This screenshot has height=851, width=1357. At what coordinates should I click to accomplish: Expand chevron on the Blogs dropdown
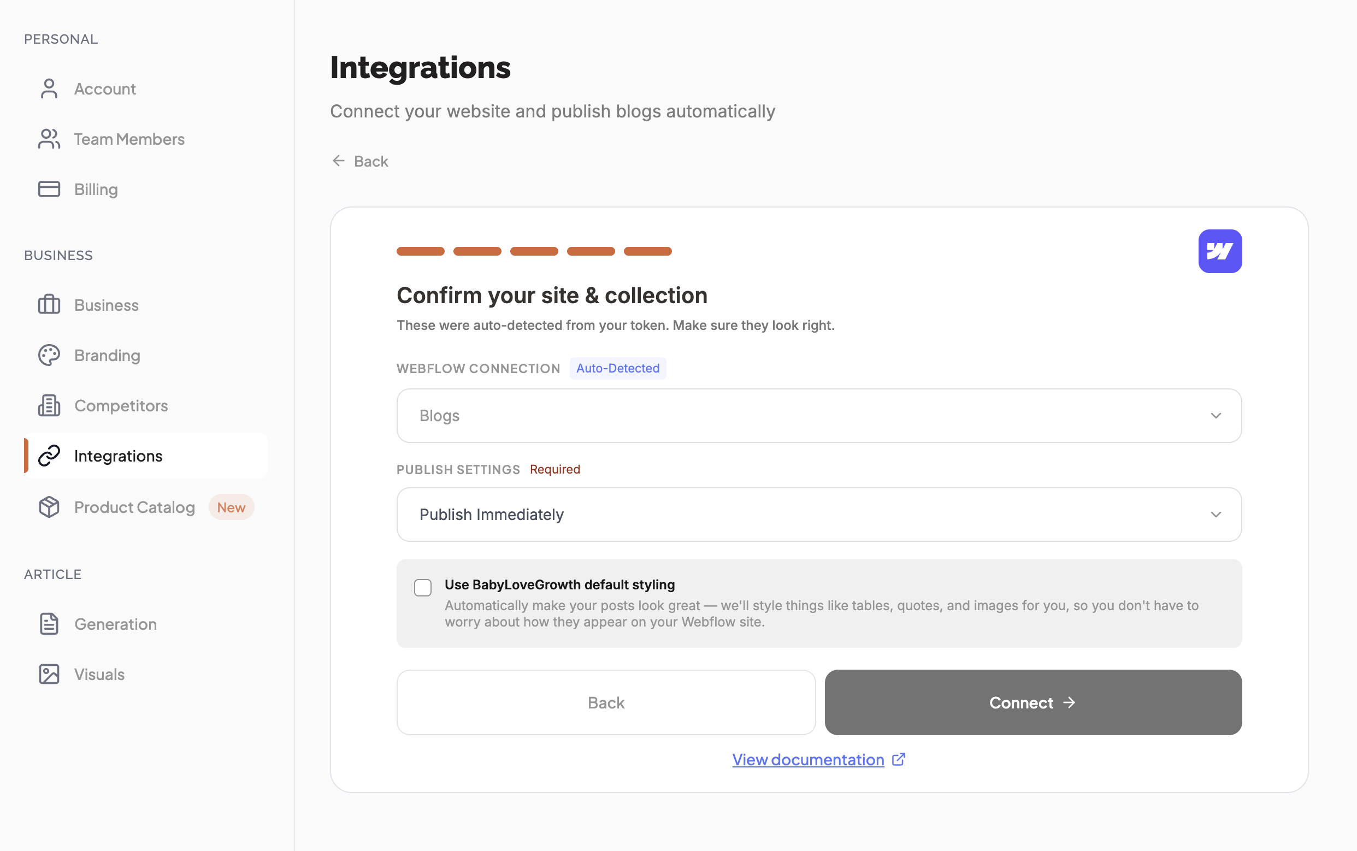click(1216, 415)
